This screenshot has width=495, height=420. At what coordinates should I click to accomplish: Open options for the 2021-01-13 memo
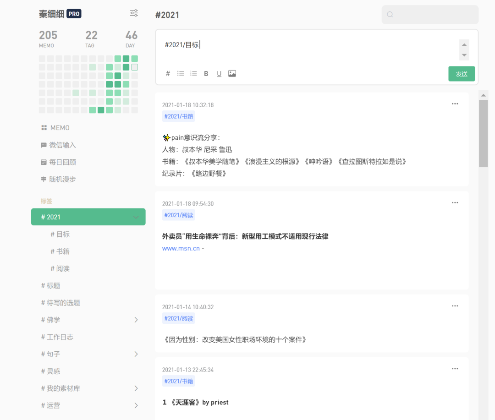pos(455,369)
